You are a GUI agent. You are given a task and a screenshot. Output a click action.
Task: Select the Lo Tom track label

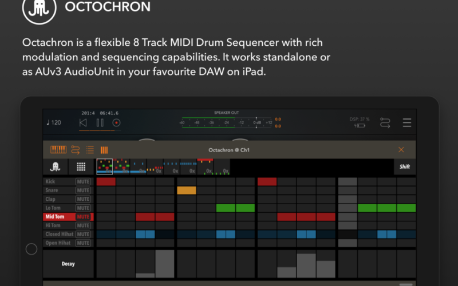point(53,208)
